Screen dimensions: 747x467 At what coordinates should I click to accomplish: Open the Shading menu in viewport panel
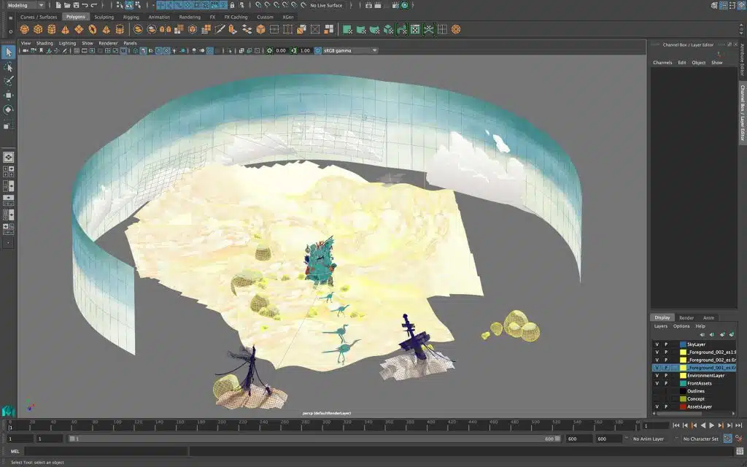point(44,43)
